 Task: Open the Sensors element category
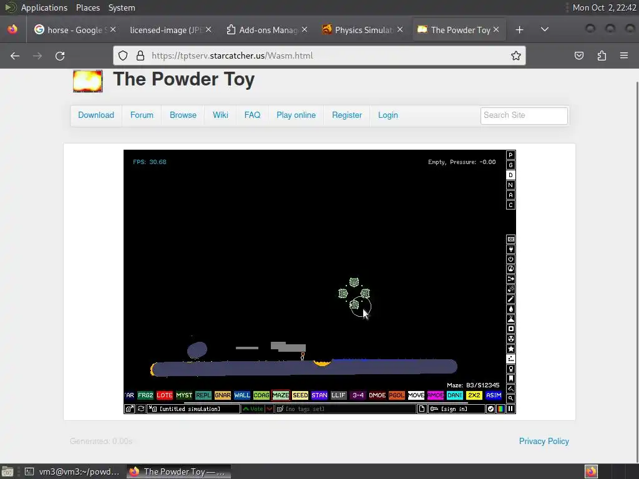pos(510,269)
